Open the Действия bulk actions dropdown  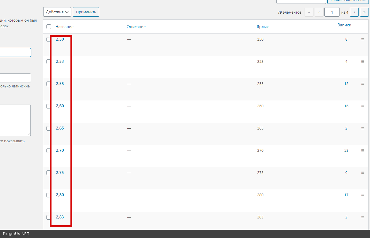click(57, 12)
